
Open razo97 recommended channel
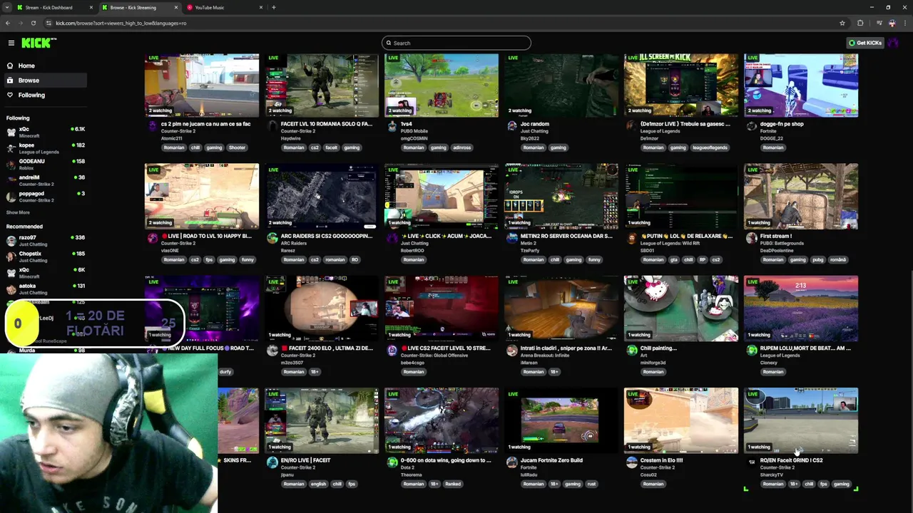44,240
